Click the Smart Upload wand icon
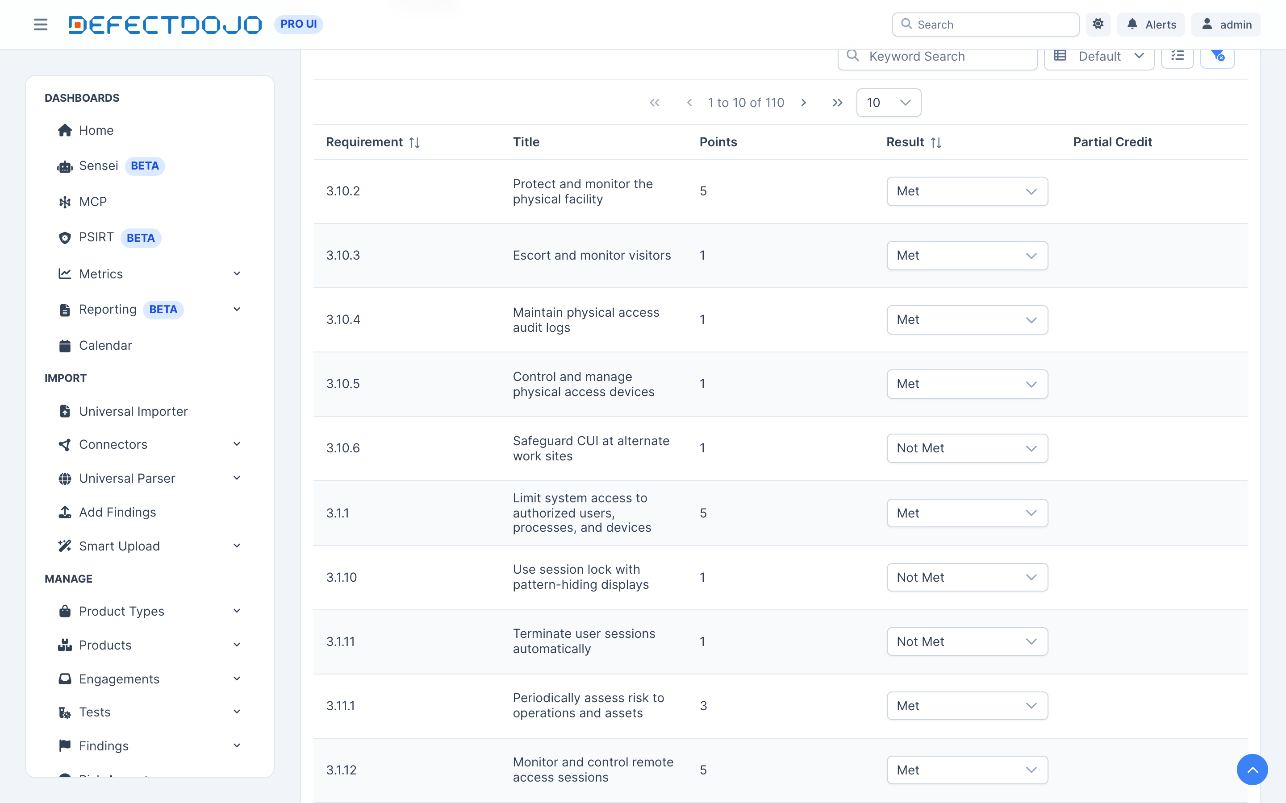The image size is (1286, 803). (65, 546)
